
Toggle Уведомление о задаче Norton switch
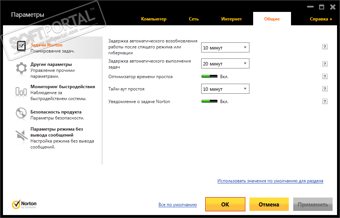coord(209,102)
